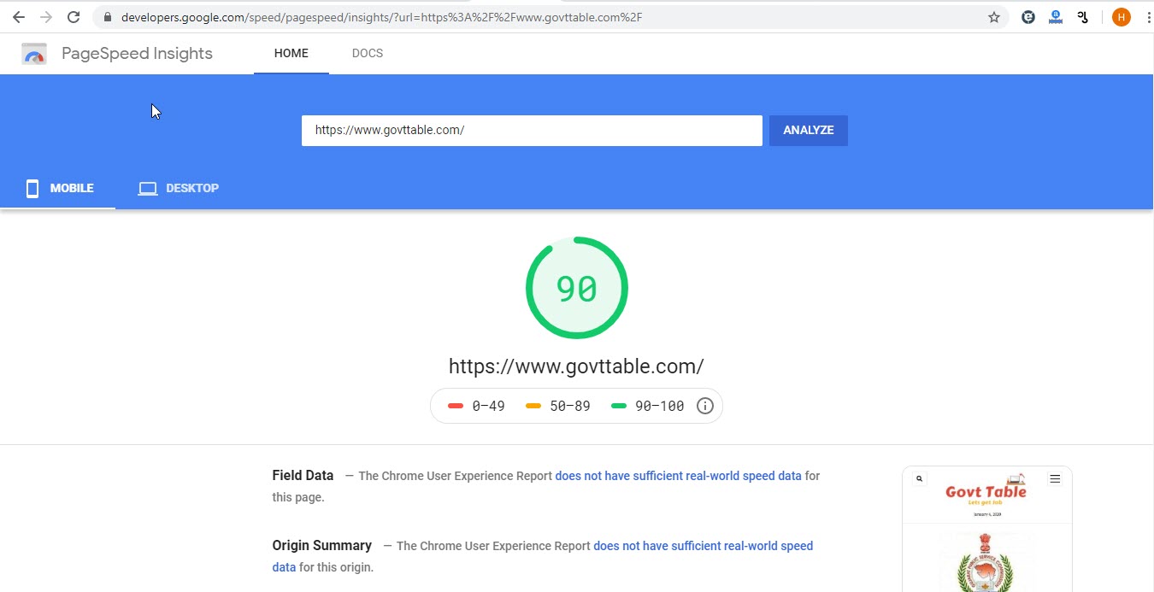The image size is (1154, 592).
Task: Open the score info tooltip icon
Action: [705, 406]
